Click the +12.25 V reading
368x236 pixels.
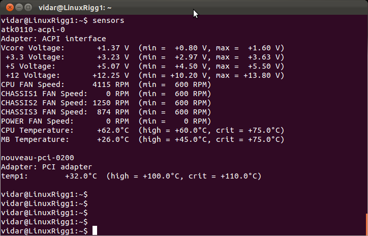[x=111, y=75]
